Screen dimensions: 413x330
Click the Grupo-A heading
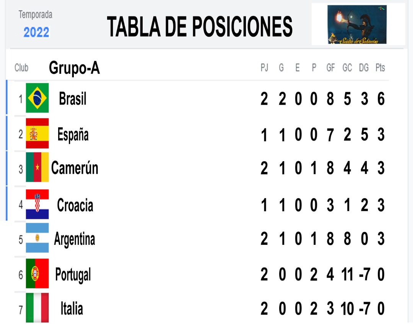(74, 68)
